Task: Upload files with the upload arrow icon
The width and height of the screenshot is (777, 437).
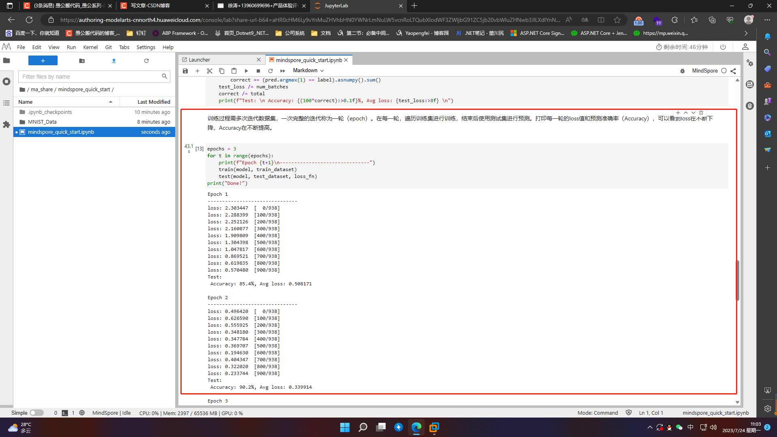Action: [x=114, y=61]
